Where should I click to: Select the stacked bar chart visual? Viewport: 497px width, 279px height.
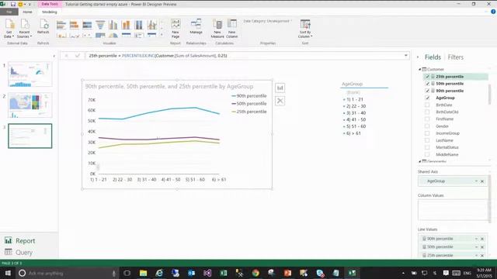(x=61, y=25)
